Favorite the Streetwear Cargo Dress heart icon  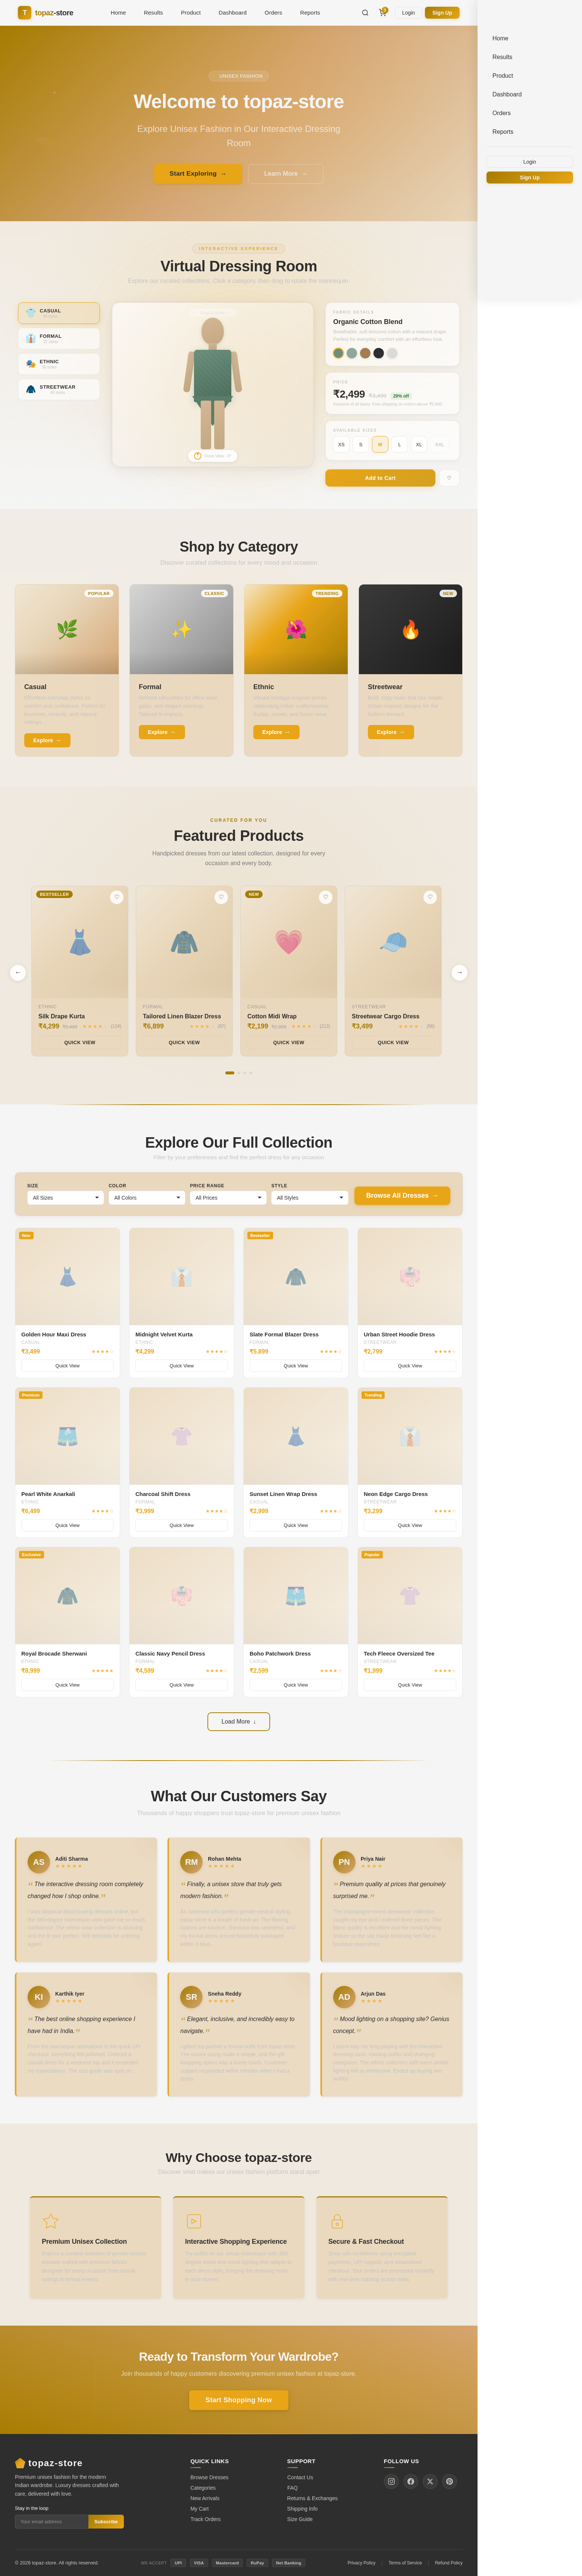click(430, 897)
